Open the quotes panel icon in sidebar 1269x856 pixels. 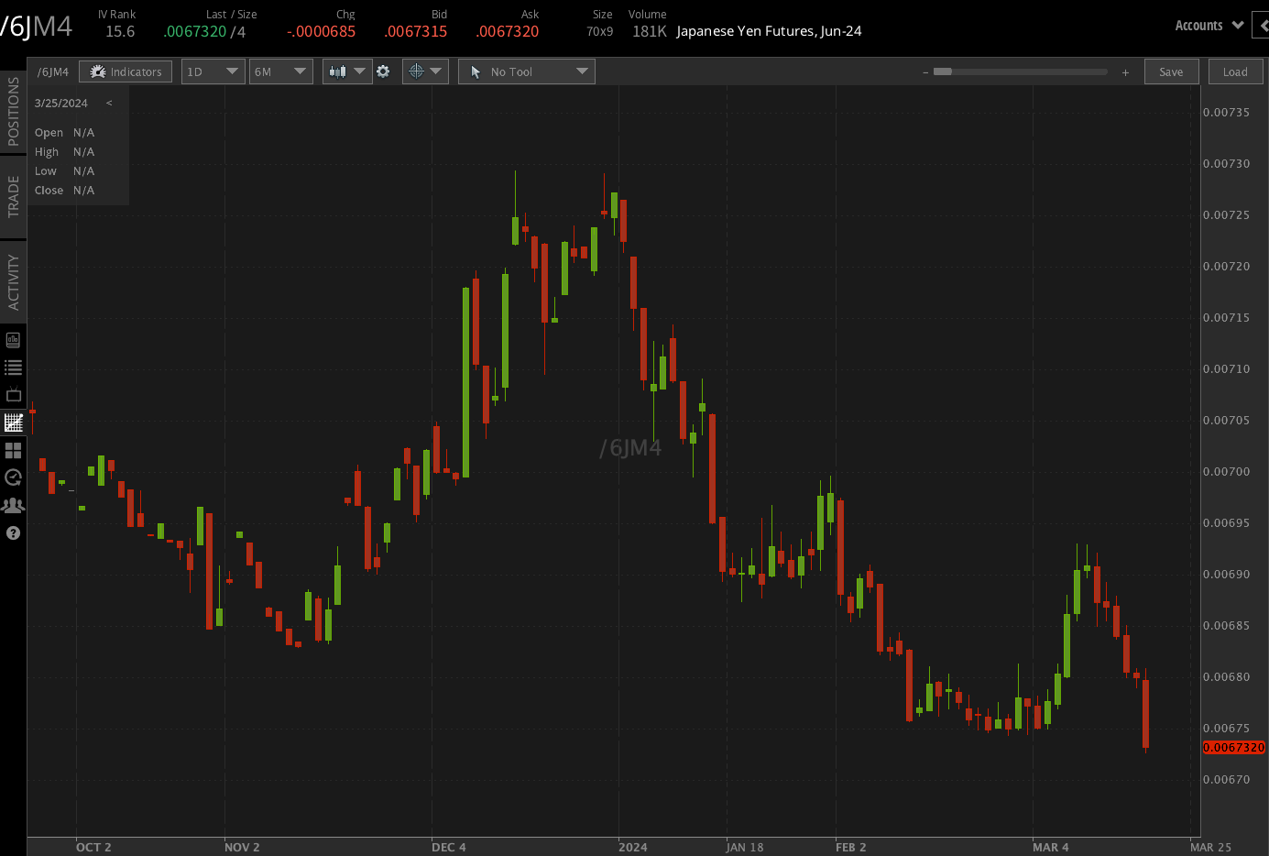[13, 340]
